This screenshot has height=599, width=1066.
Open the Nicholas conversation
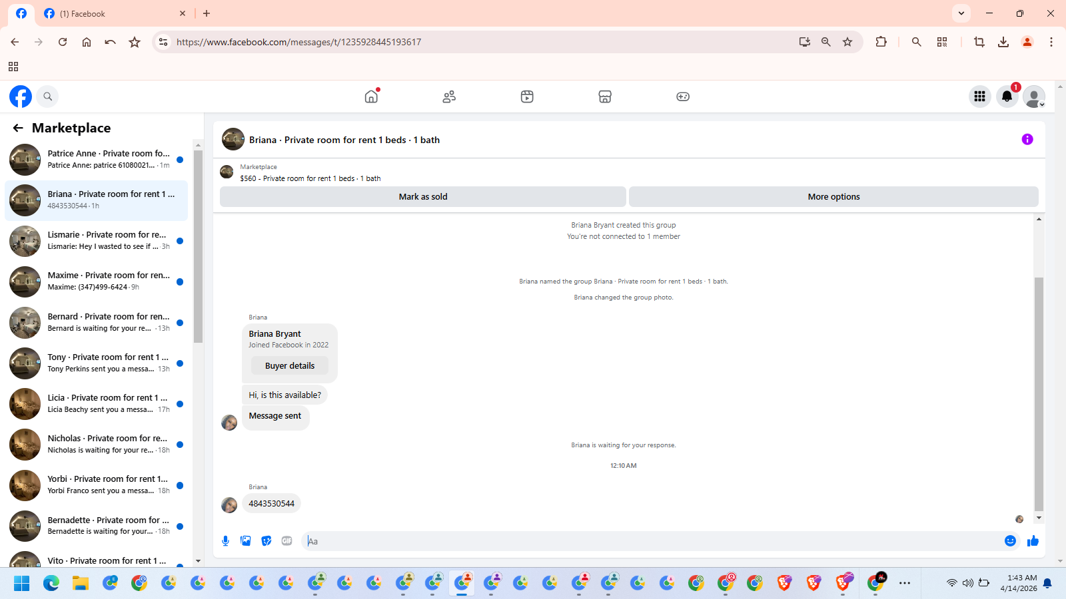[97, 445]
